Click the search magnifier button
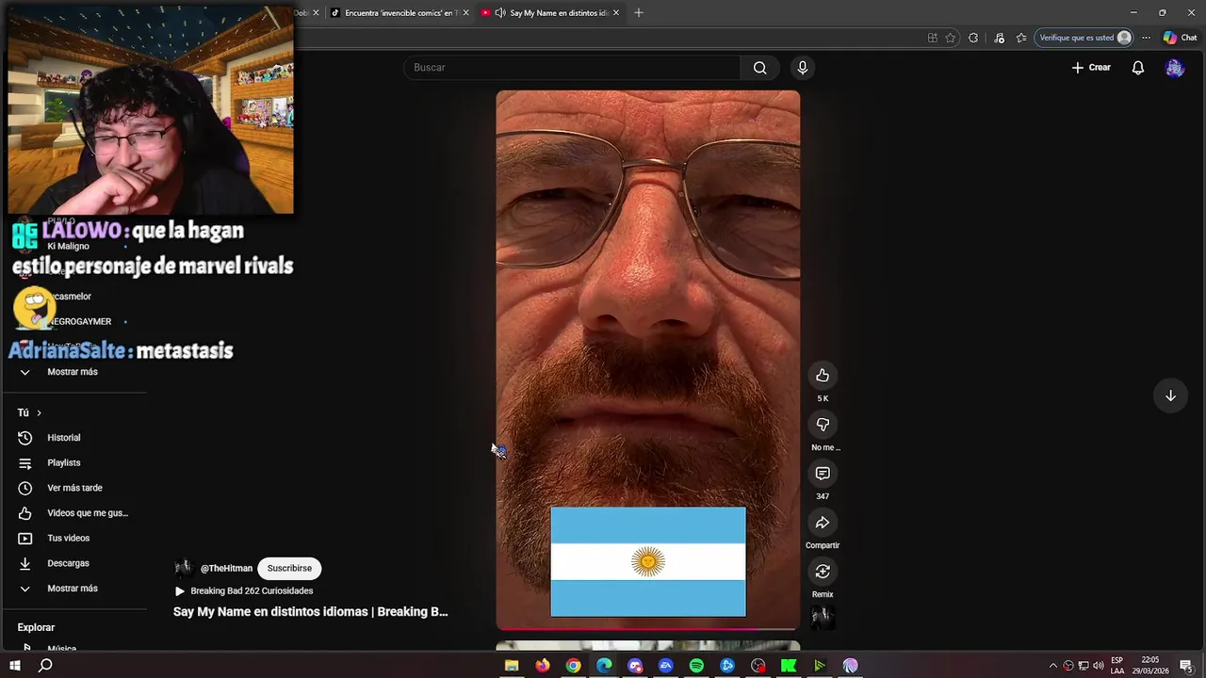The image size is (1206, 678). [759, 68]
